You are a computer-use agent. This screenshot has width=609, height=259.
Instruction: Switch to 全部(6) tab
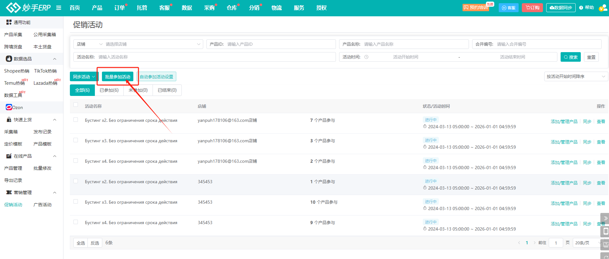[x=82, y=90]
